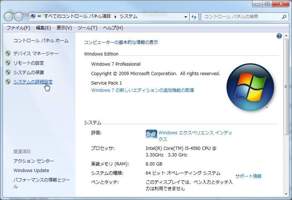The image size is (292, 200).
Task: Click the blue help question mark icon
Action: 279,36
